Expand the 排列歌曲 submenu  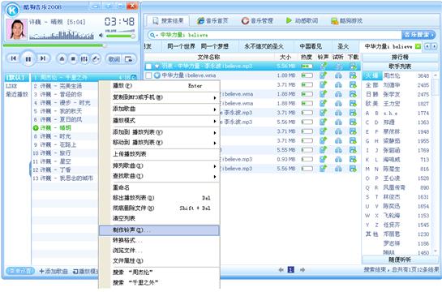[x=159, y=165]
